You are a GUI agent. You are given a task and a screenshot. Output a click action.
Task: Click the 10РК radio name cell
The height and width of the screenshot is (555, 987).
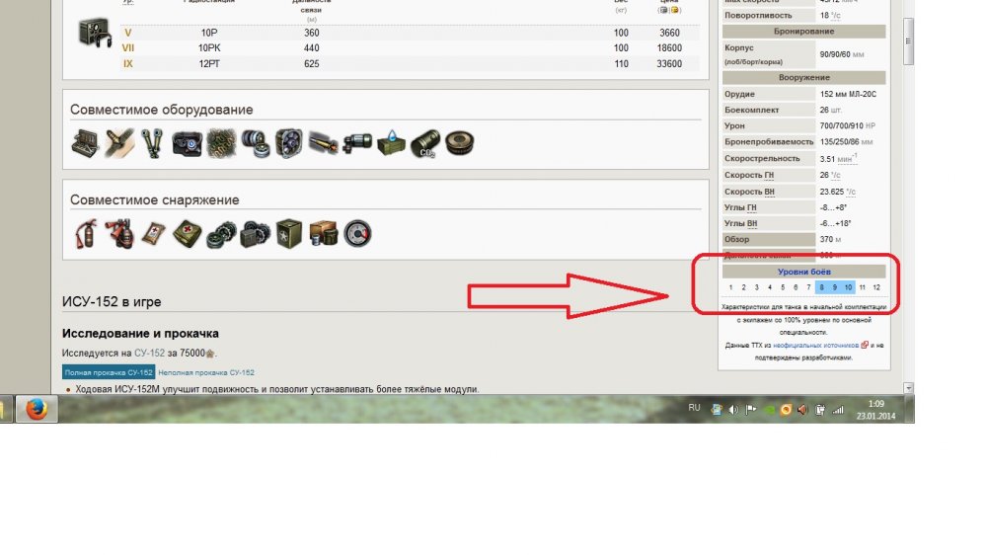[x=209, y=47]
